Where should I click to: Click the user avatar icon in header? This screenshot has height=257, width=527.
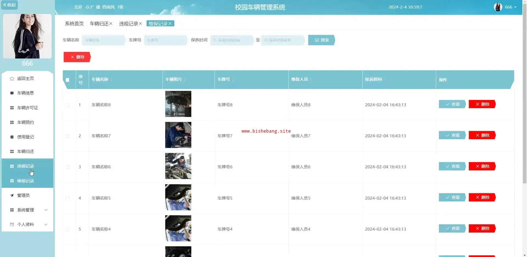pyautogui.click(x=498, y=7)
